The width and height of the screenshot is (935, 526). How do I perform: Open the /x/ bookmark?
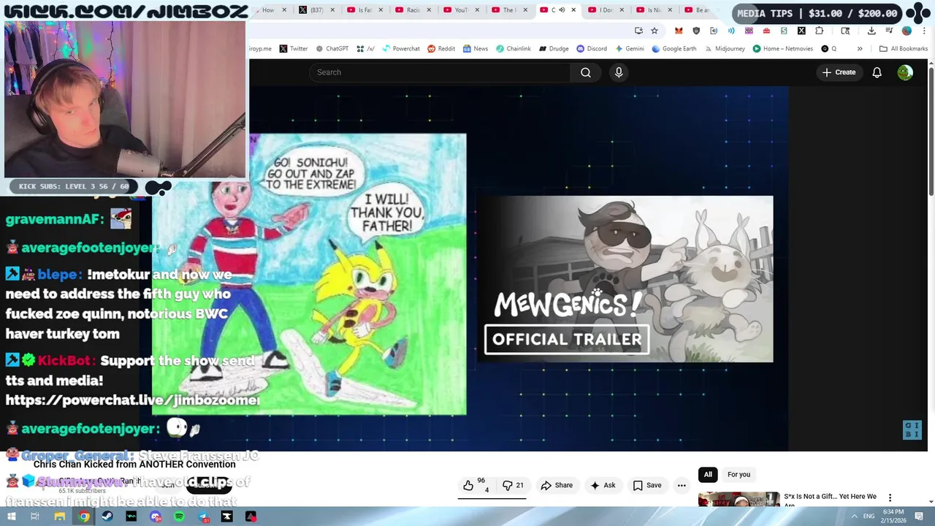click(365, 49)
